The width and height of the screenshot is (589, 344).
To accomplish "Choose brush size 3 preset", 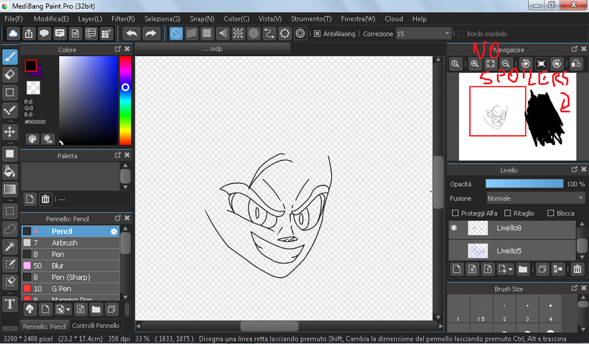I will [527, 309].
